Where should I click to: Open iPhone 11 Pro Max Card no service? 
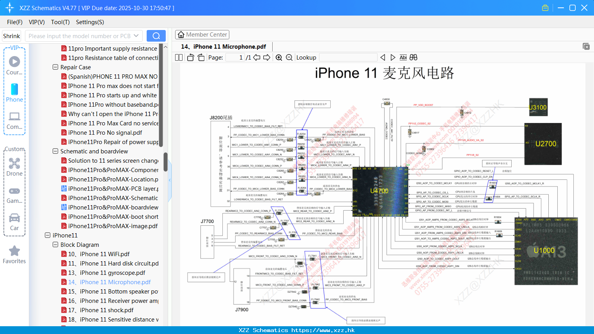[x=110, y=123]
